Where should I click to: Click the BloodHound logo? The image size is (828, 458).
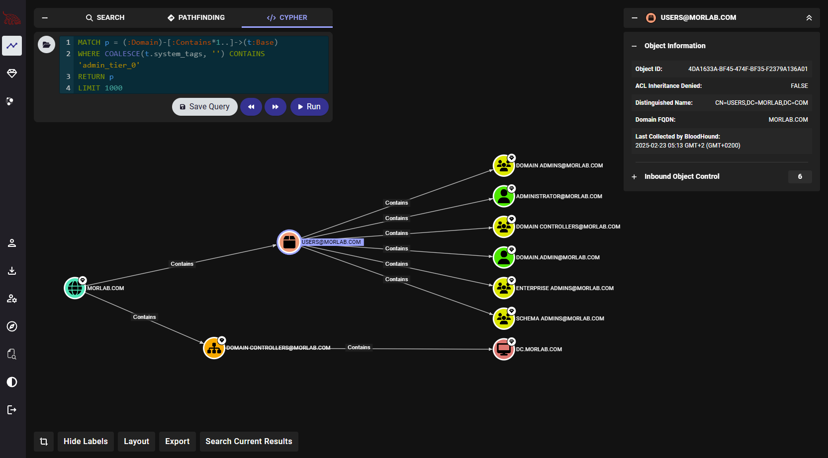[x=12, y=18]
